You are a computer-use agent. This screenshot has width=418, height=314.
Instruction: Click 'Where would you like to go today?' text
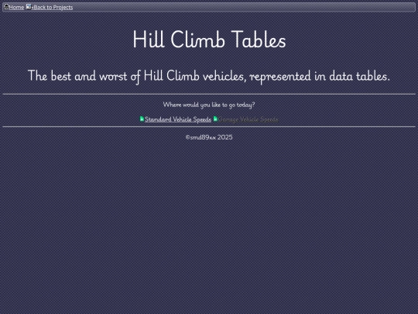(209, 105)
